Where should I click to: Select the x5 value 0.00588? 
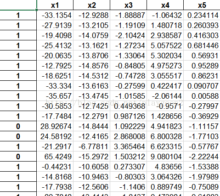(202, 96)
